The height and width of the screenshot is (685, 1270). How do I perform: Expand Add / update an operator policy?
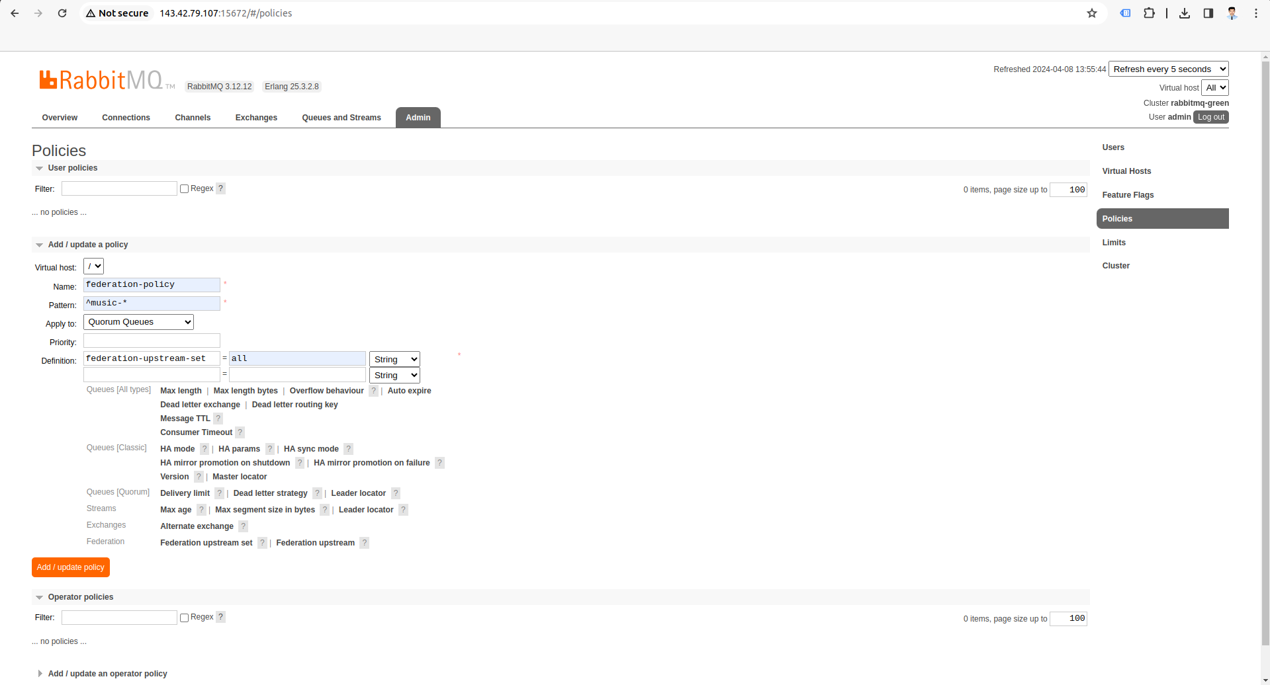coord(107,674)
